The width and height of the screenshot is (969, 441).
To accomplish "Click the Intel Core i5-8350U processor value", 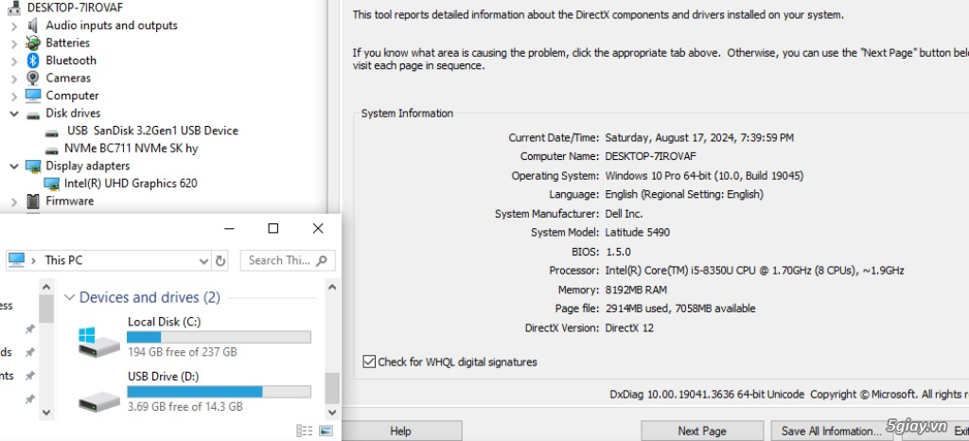I will [x=754, y=271].
